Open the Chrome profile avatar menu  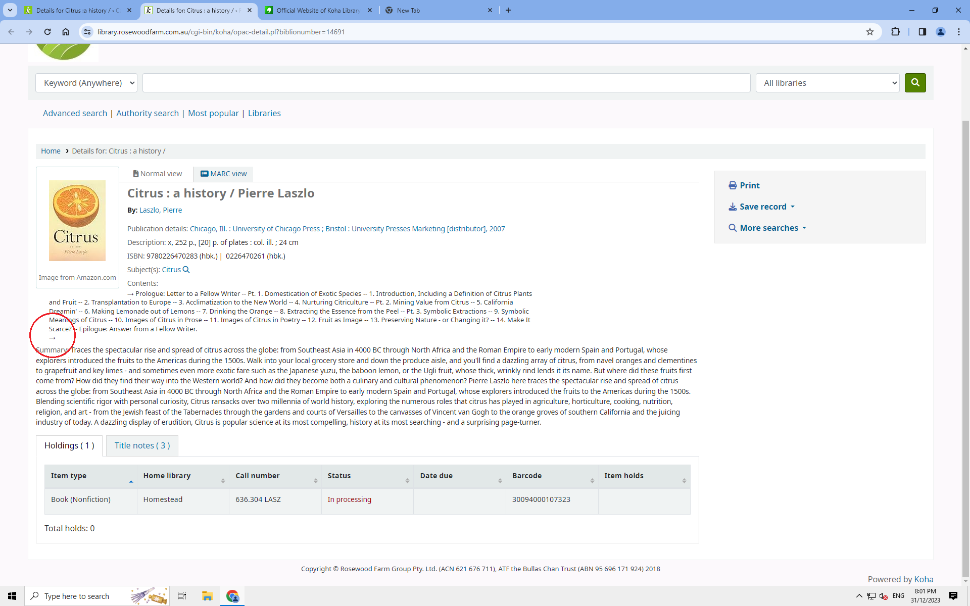[x=940, y=32]
